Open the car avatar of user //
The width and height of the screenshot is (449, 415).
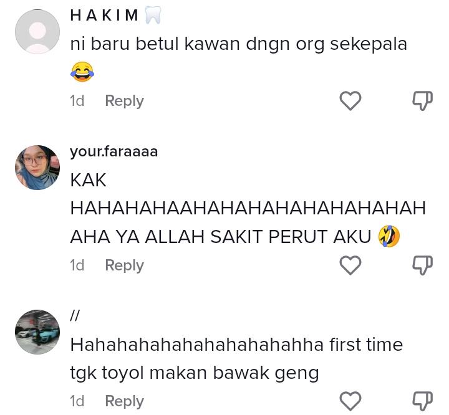[37, 332]
